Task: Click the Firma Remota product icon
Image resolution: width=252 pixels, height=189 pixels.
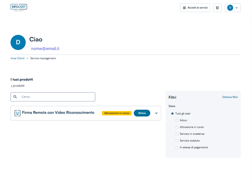Action: click(18, 113)
